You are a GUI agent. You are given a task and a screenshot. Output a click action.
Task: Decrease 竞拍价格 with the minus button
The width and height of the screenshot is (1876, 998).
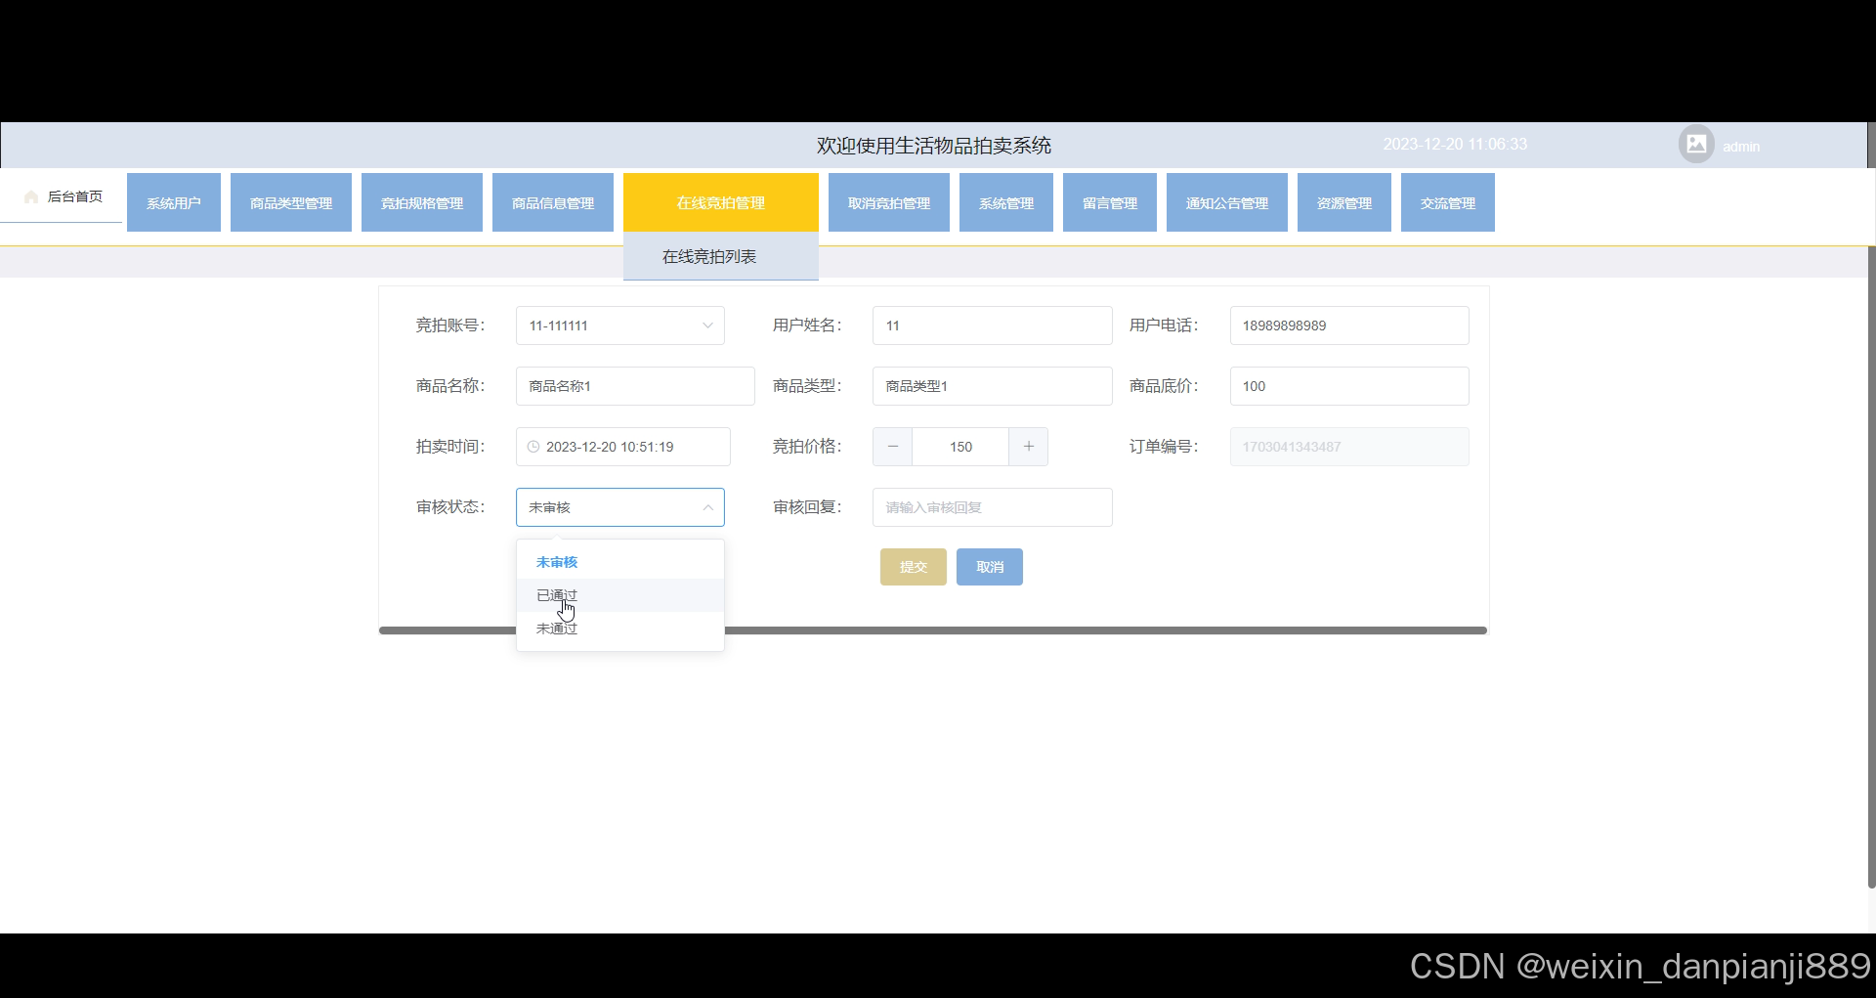tap(892, 447)
